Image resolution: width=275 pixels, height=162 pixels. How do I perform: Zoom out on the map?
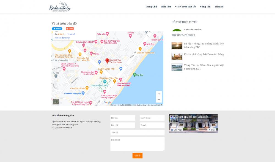point(159,100)
